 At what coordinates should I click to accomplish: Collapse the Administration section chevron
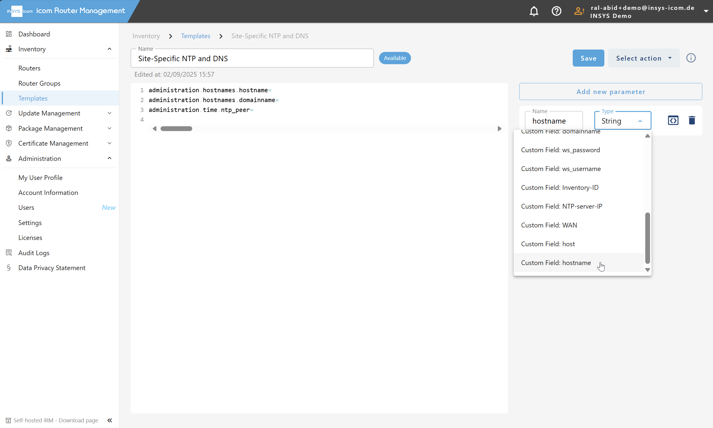point(110,158)
